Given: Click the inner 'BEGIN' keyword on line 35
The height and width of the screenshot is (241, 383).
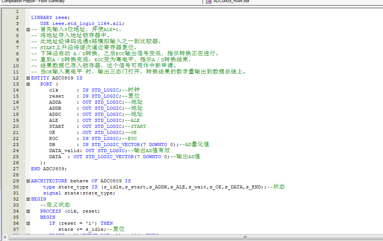Looking at the screenshot, I should point(48,217).
